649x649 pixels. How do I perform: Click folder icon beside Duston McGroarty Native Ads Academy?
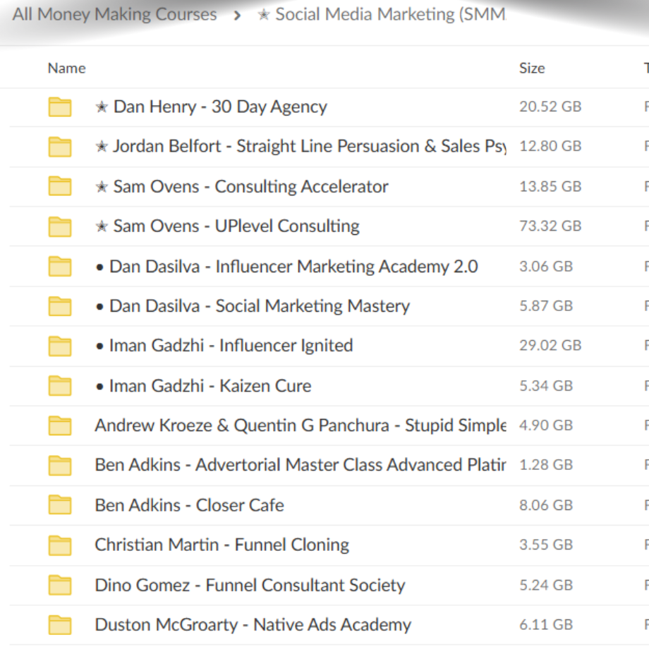(x=60, y=625)
